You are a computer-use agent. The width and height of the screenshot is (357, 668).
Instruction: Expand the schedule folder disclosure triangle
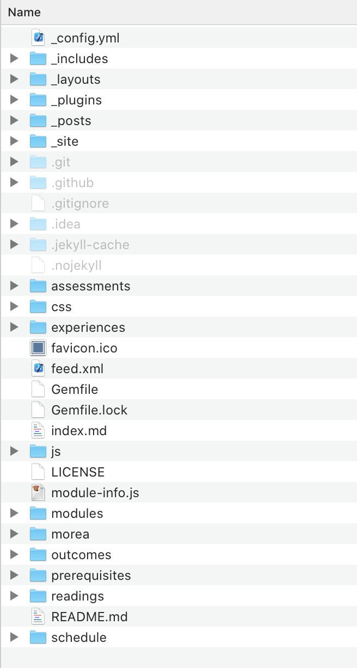15,638
